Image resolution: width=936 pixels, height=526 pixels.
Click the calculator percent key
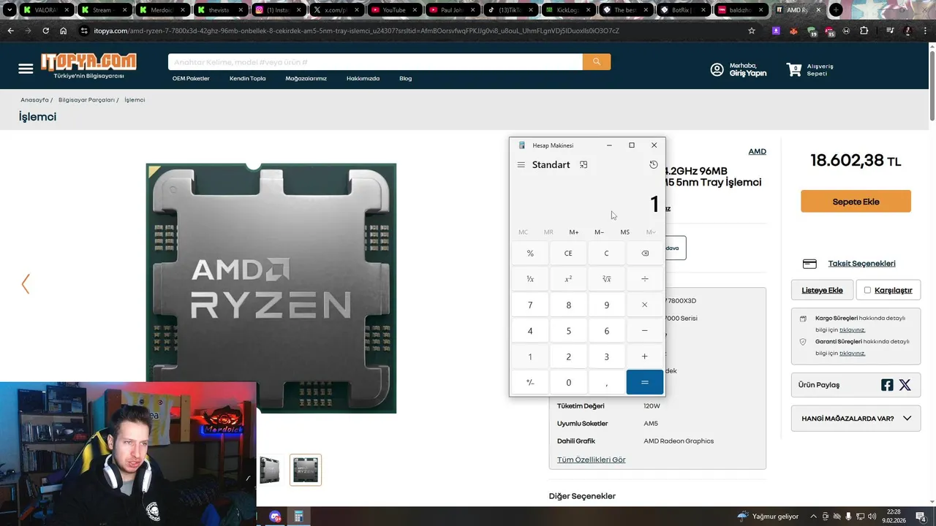point(530,254)
